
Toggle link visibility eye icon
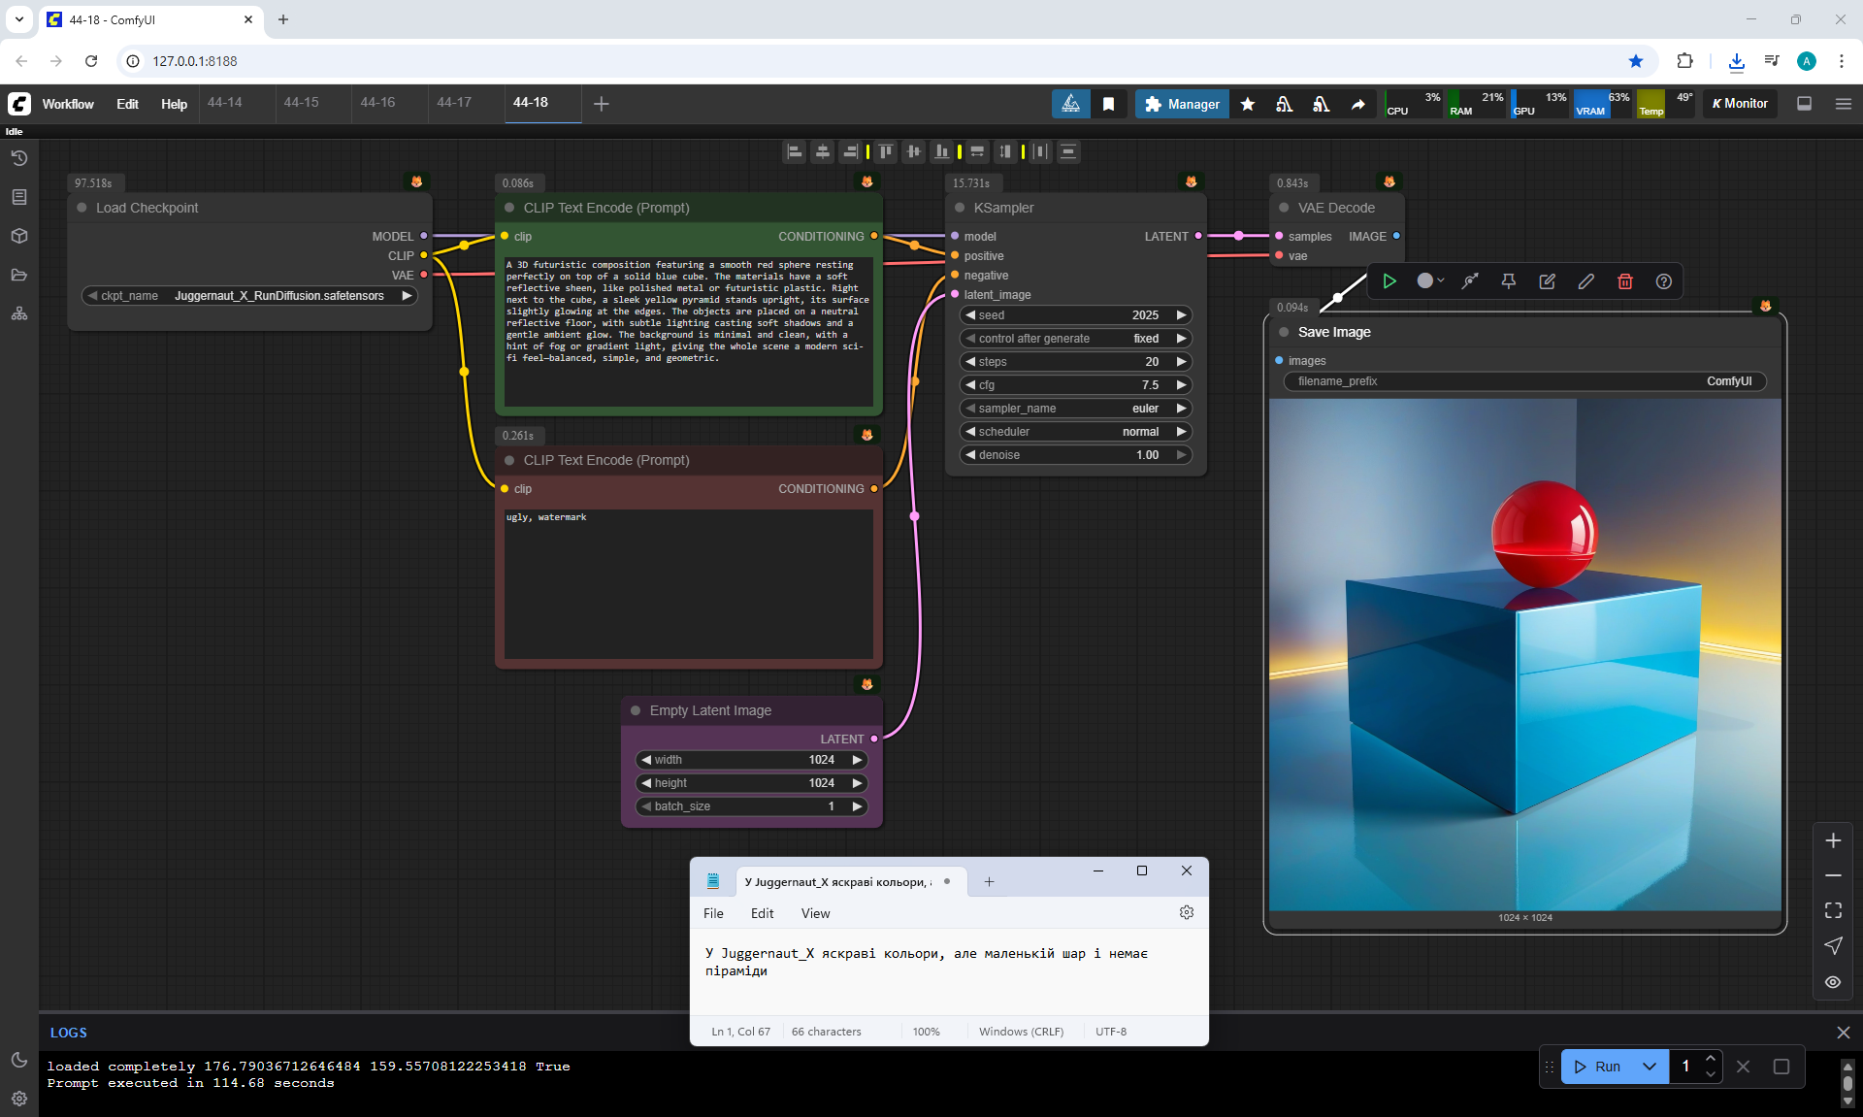pos(1833,982)
